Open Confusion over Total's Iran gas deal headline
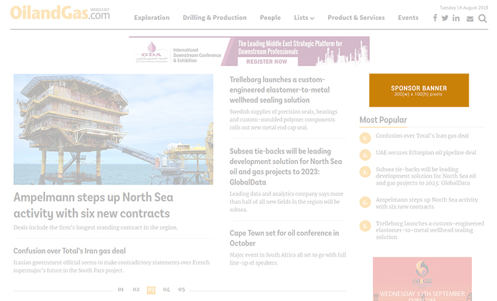This screenshot has width=497, height=301. coord(70,251)
